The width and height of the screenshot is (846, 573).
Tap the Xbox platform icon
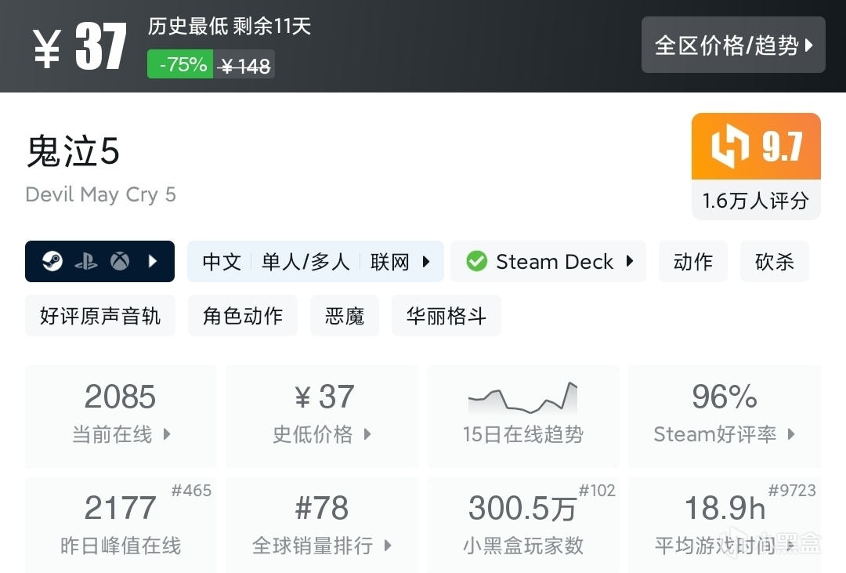point(120,261)
